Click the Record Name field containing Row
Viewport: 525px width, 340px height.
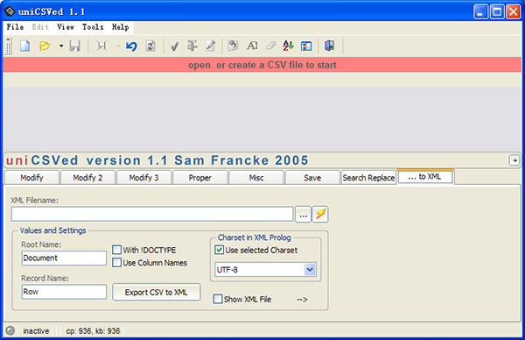[x=64, y=292]
